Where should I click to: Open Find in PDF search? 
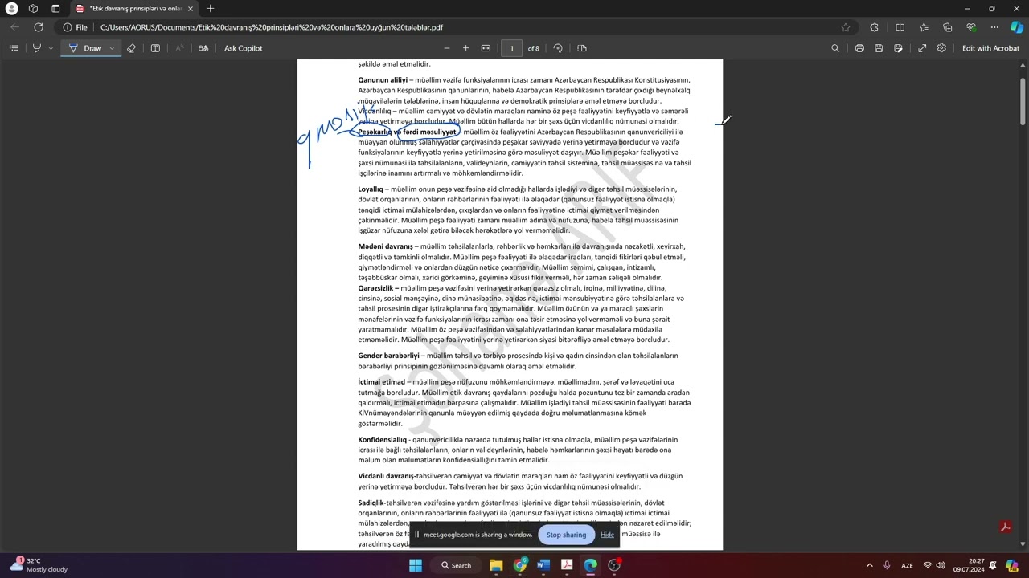[x=835, y=48]
